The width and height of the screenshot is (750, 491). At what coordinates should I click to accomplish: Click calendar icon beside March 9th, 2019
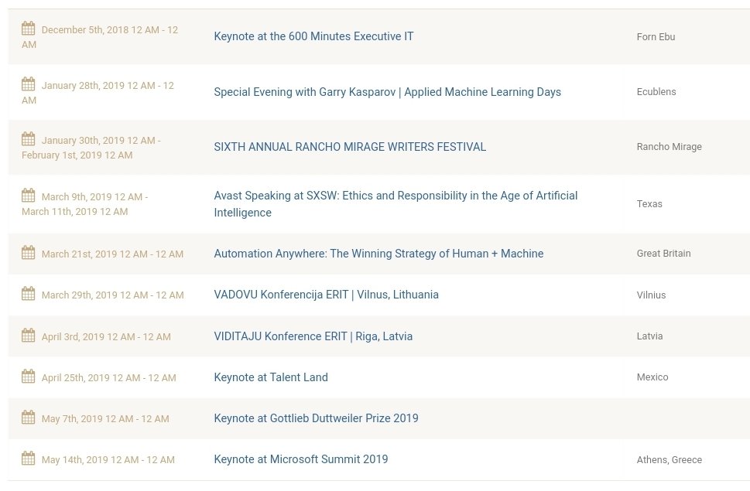pos(28,196)
